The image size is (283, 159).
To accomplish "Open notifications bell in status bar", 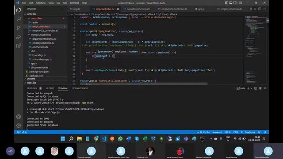I will 265,132.
